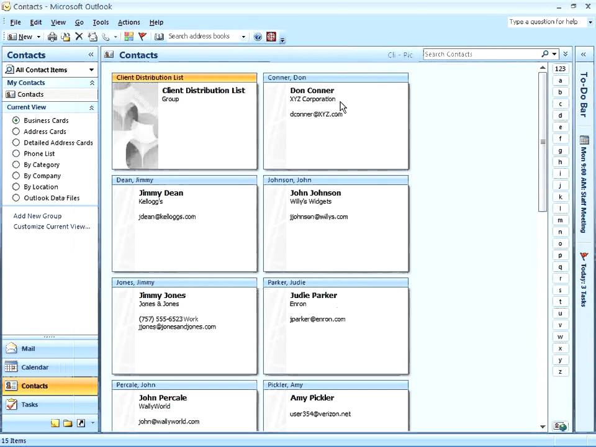Collapse the My Contacts section
The height and width of the screenshot is (447, 596).
[x=92, y=83]
